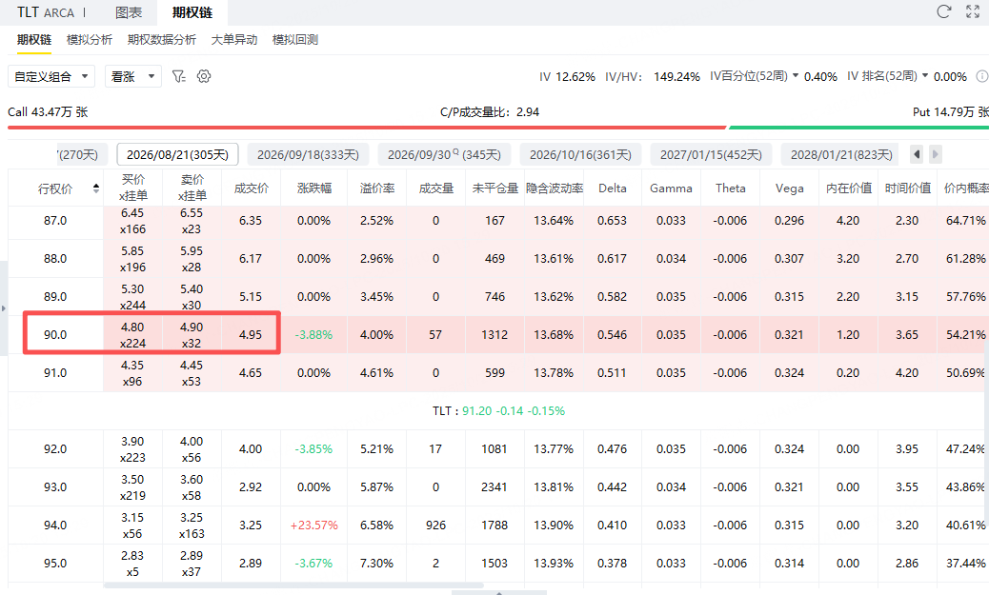989x595 pixels.
Task: Open the 期权数据分析 sub-tab
Action: [161, 40]
